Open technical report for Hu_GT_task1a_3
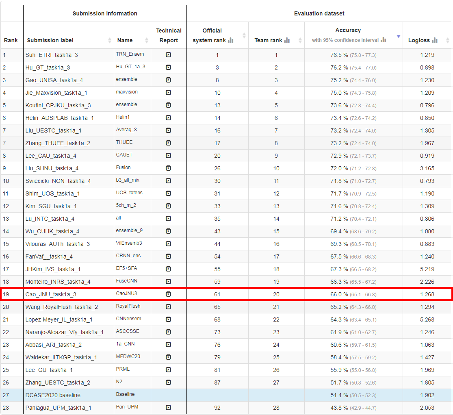Screen dimensions: 453x415 (169, 67)
